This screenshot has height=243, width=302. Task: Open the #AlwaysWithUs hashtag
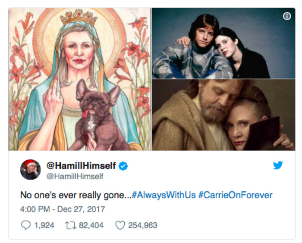pyautogui.click(x=164, y=195)
